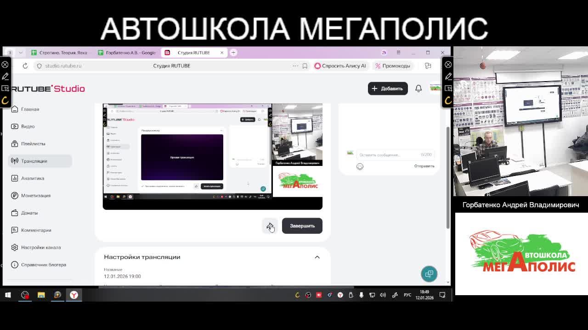Click the purple Alice icon in title bar
The image size is (588, 330).
coord(384,53)
